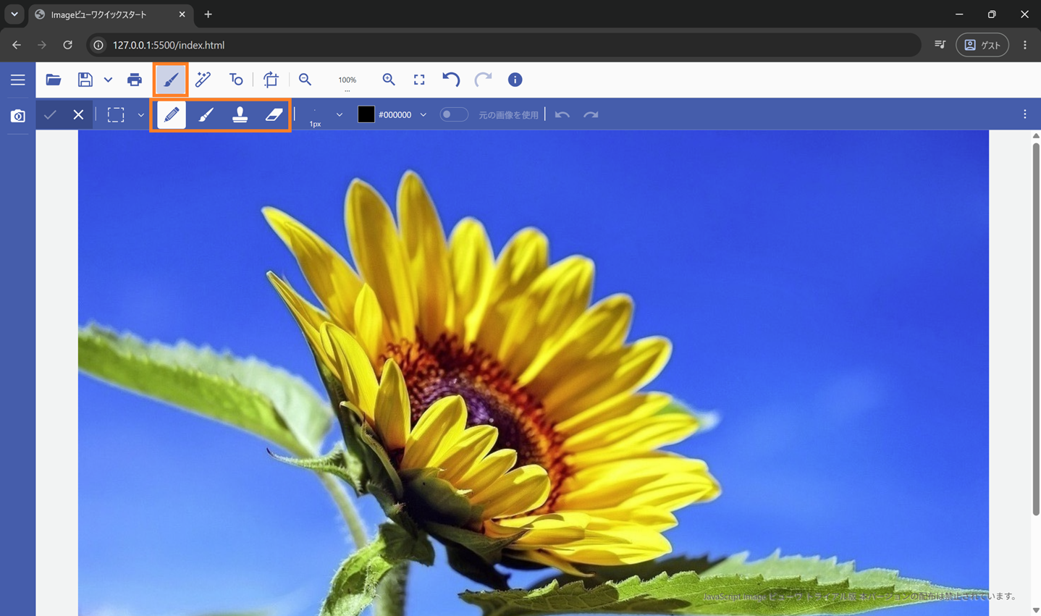Image resolution: width=1041 pixels, height=616 pixels.
Task: Open the media control icon in browser toolbar
Action: 940,45
